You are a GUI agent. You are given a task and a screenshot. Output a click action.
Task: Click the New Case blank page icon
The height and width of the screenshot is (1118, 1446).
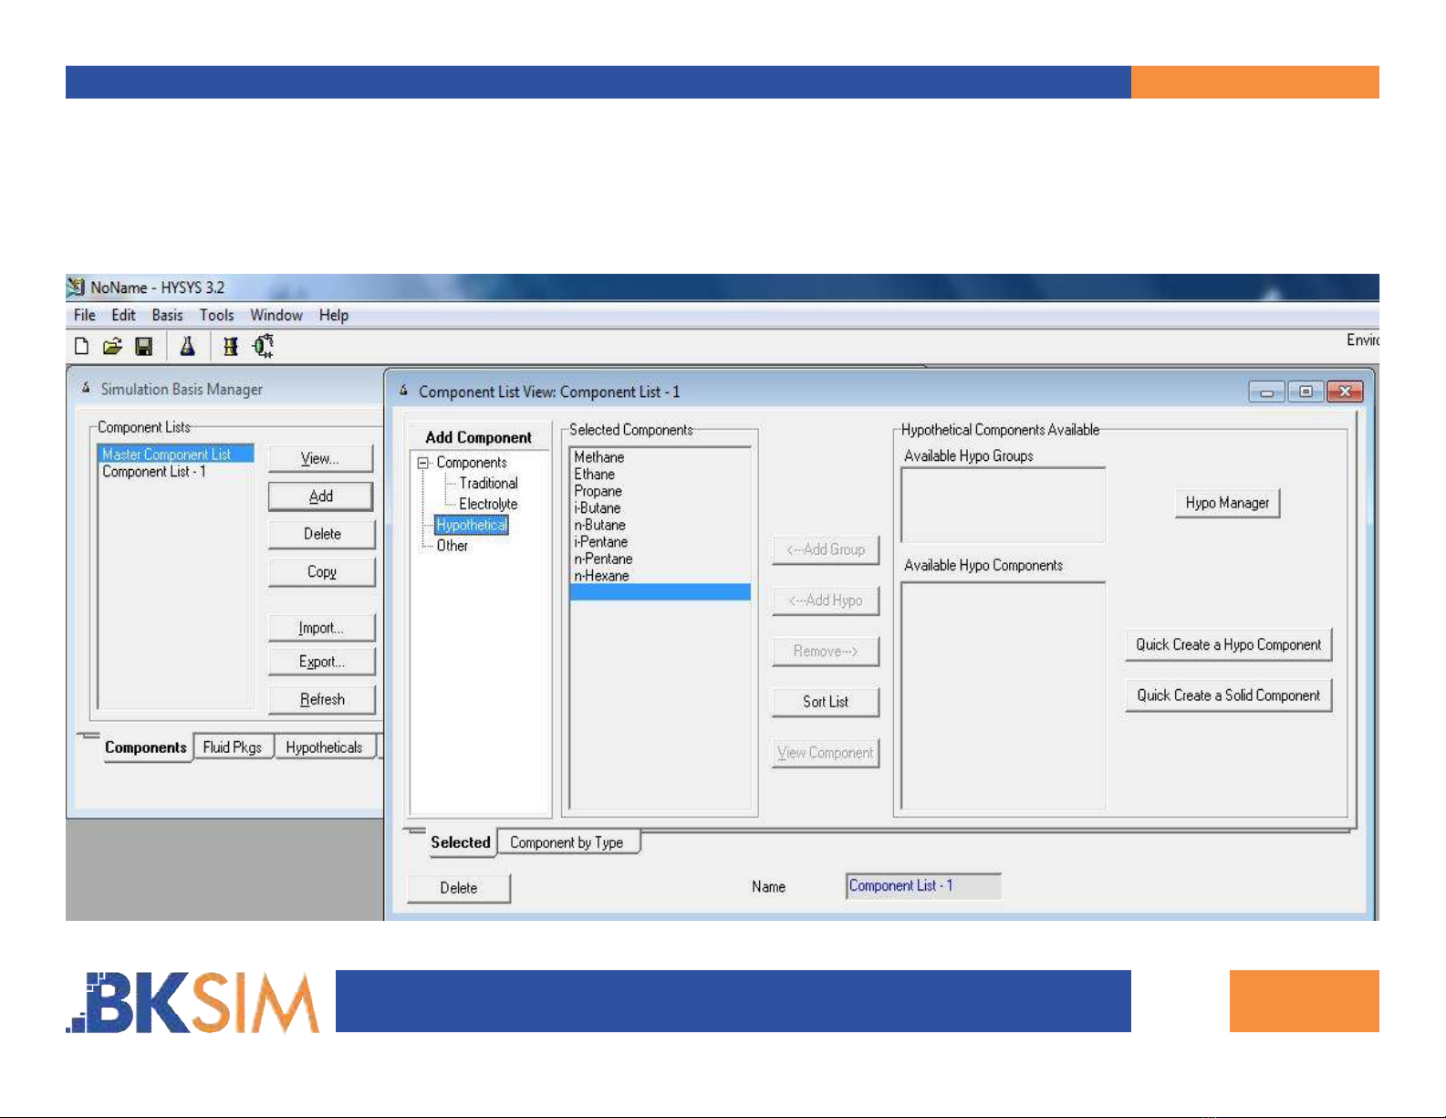[x=81, y=347]
